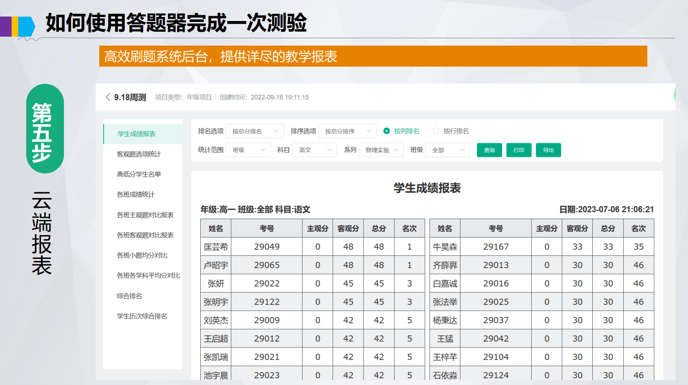Expand the 统计范围 dropdown
The height and width of the screenshot is (385, 688).
tap(248, 150)
